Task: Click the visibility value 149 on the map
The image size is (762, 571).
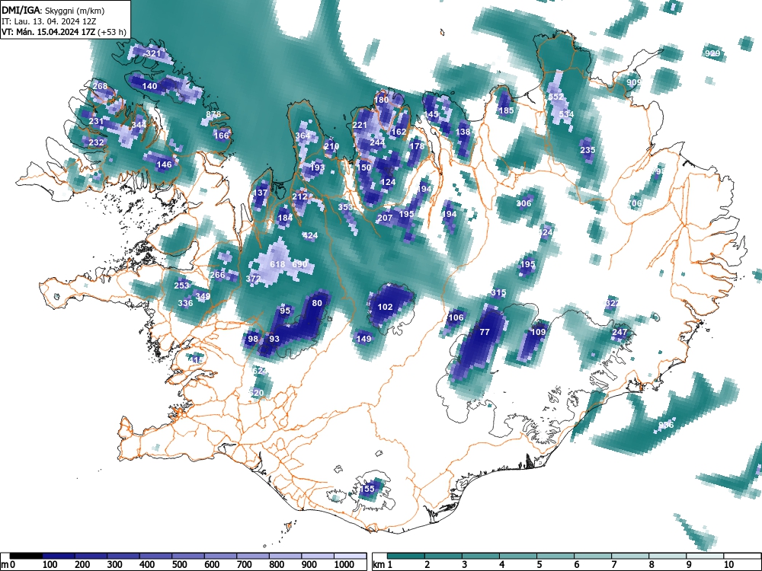Action: (363, 339)
